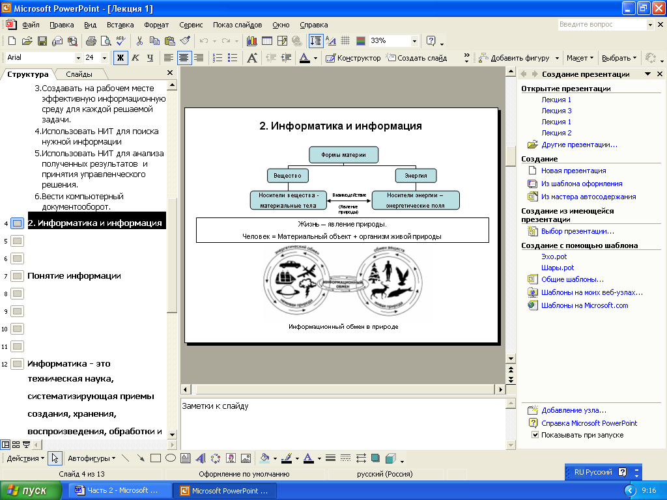The image size is (667, 500).
Task: Click the New presentation toolbar icon
Action: (x=12, y=41)
